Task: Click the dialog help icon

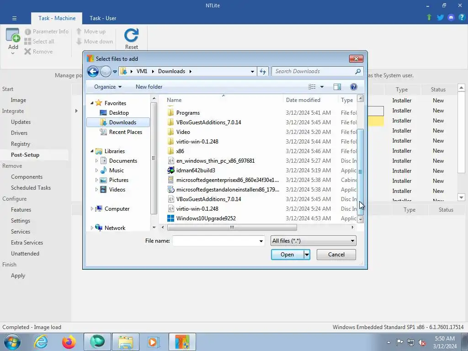Action: 353,87
